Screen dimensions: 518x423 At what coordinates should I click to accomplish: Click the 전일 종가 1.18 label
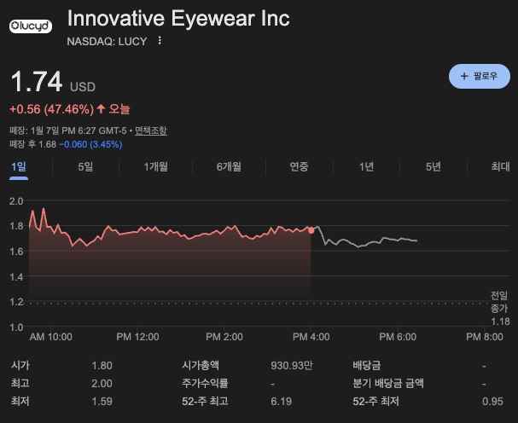499,308
